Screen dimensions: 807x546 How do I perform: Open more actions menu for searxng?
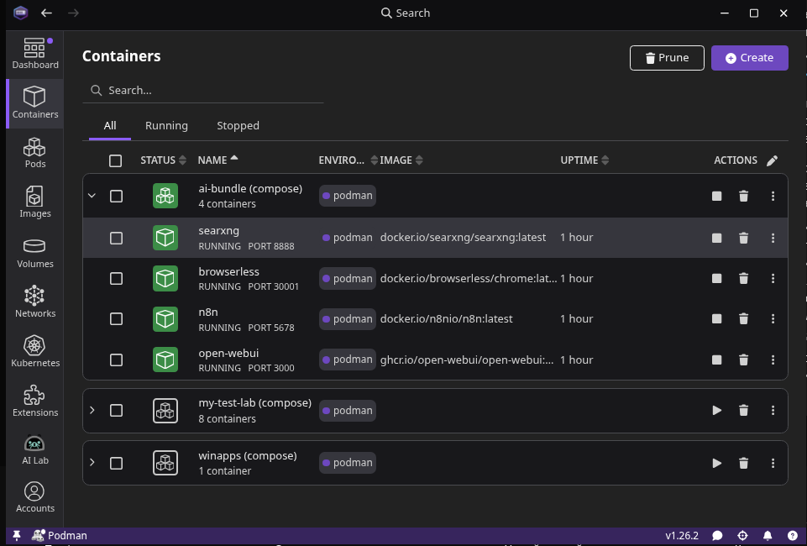(x=773, y=238)
